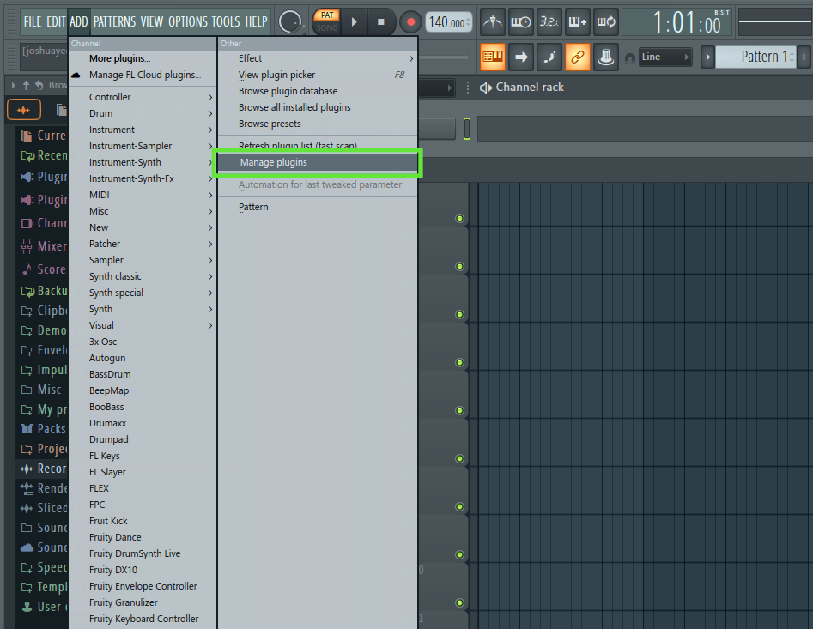Expand the MIDI submenu
This screenshot has height=629, width=813.
143,195
